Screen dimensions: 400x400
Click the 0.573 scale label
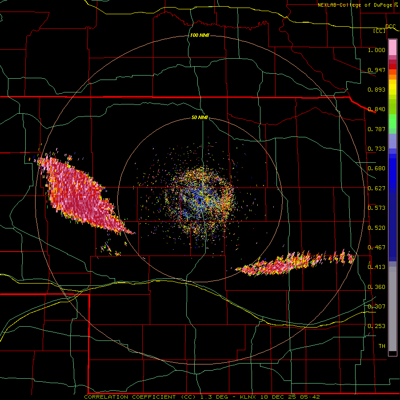point(376,208)
